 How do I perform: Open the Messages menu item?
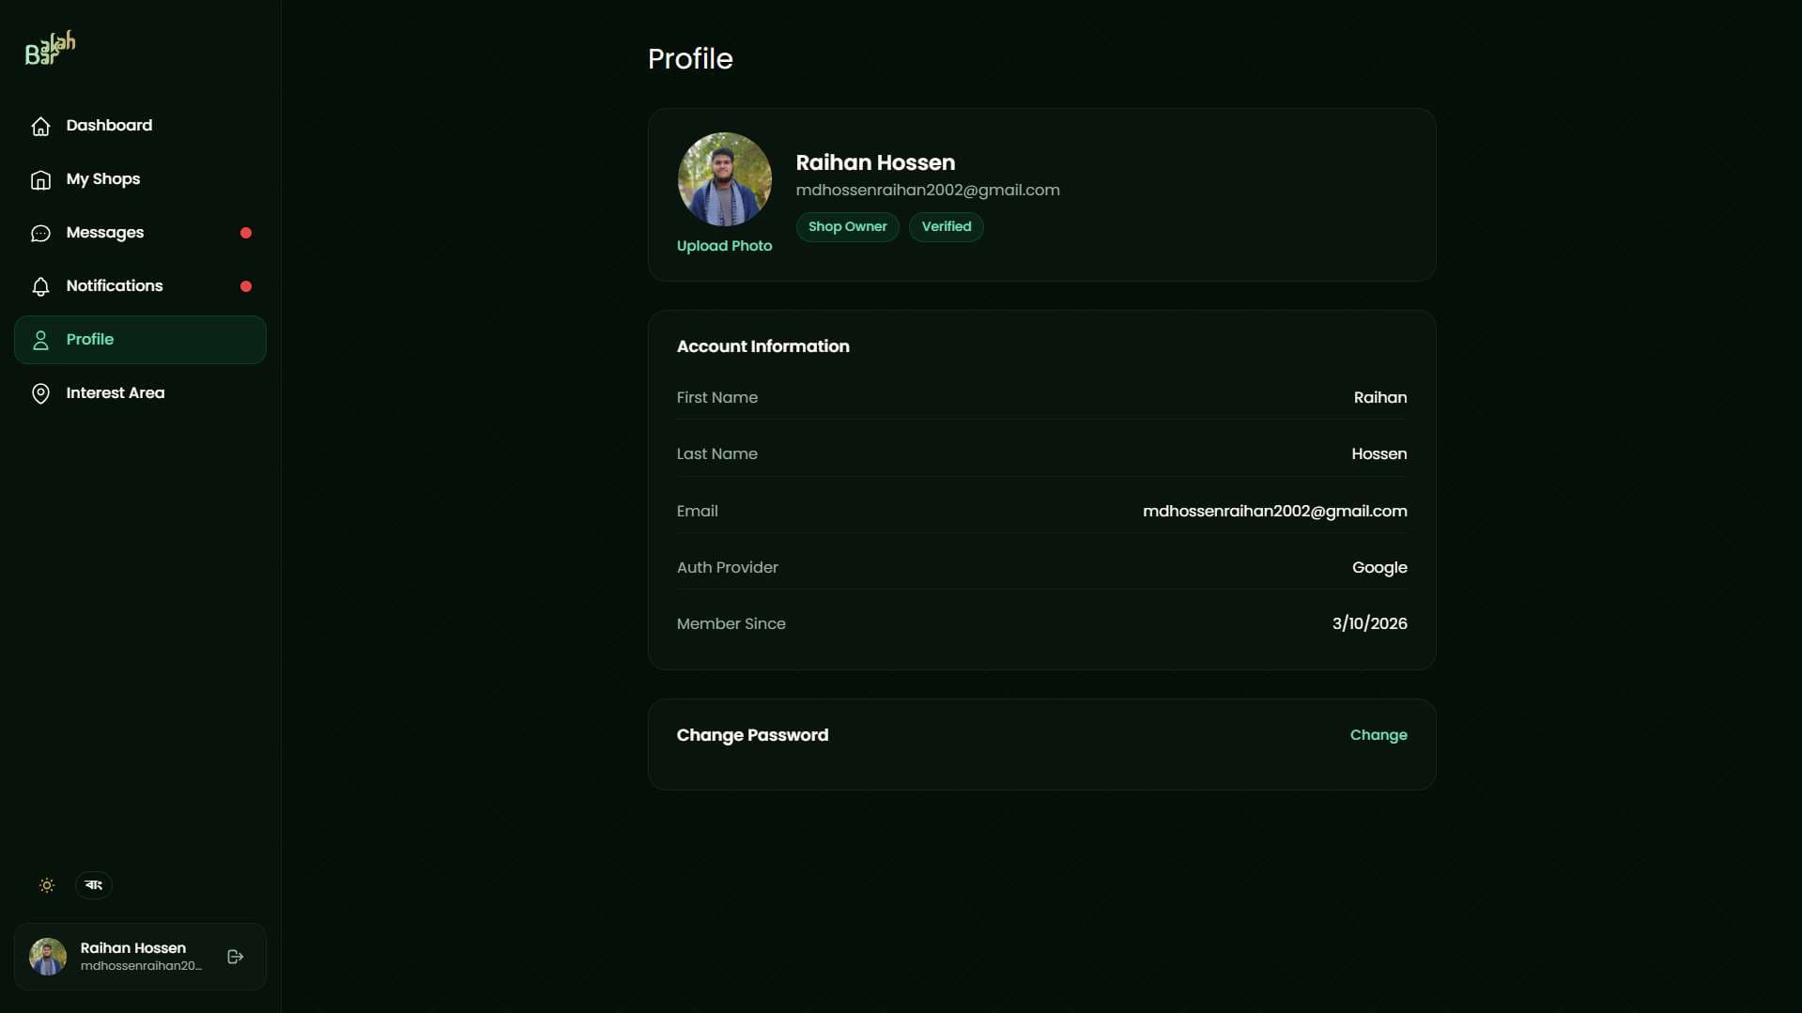(x=105, y=233)
